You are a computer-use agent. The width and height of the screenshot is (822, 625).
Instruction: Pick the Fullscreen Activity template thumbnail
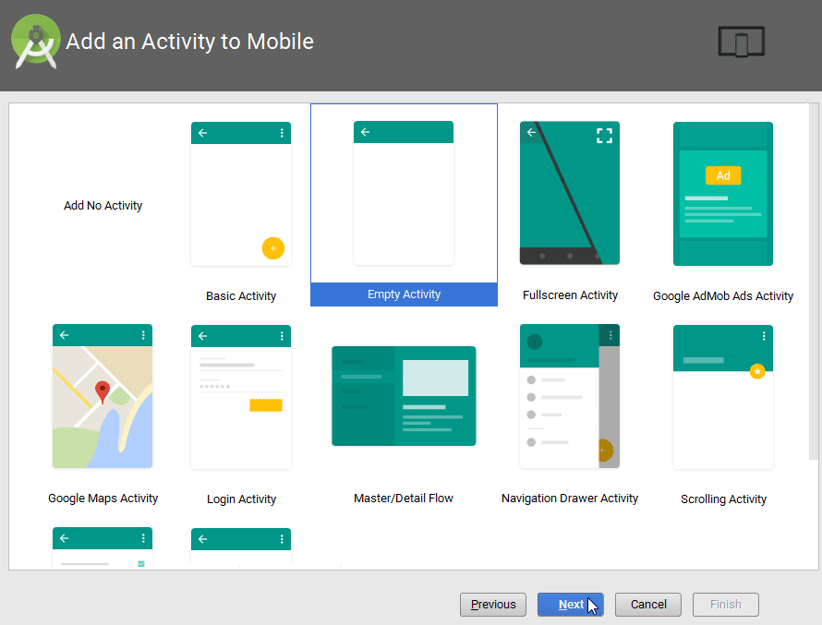pos(570,193)
